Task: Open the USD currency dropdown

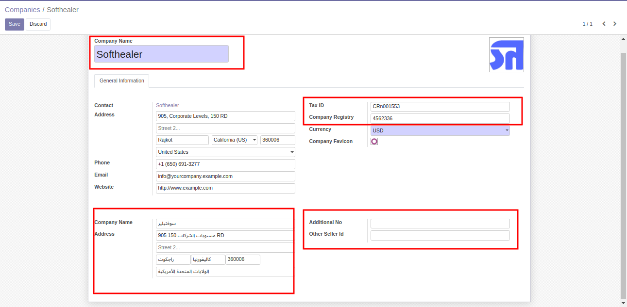Action: pyautogui.click(x=440, y=130)
